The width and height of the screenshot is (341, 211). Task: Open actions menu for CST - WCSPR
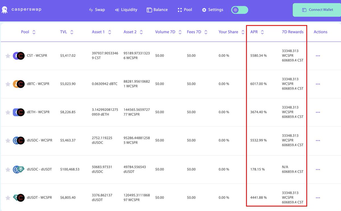pyautogui.click(x=318, y=56)
